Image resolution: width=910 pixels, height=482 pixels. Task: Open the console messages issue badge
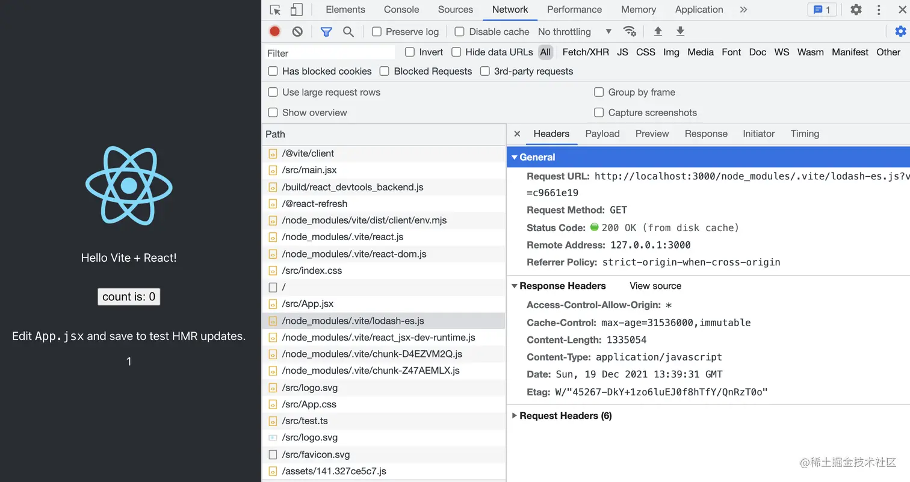(822, 10)
